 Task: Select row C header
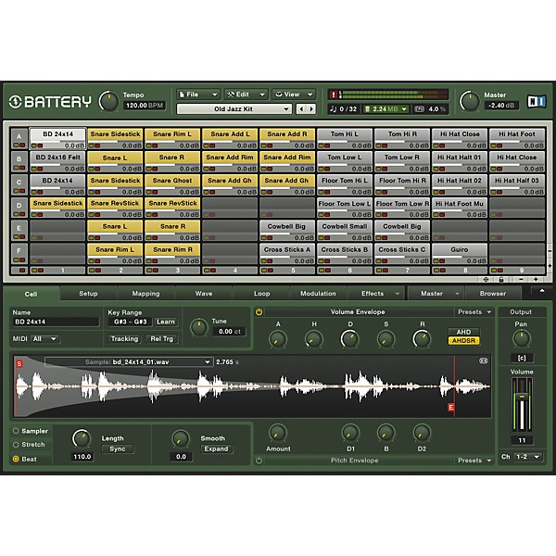[19, 184]
